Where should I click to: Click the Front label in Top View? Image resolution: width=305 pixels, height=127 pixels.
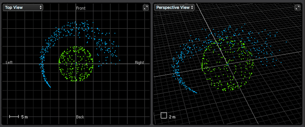[x=81, y=8]
